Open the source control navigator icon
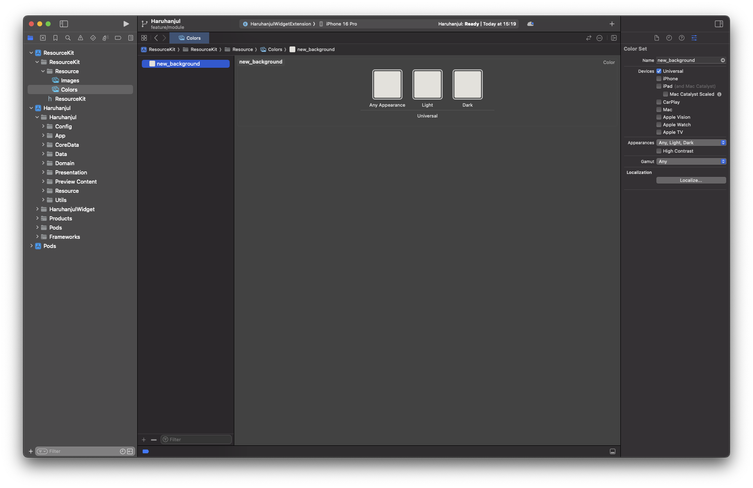The image size is (753, 488). 43,38
